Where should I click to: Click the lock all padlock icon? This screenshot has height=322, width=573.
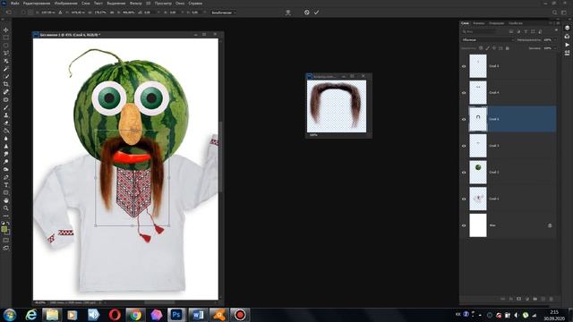coord(508,48)
